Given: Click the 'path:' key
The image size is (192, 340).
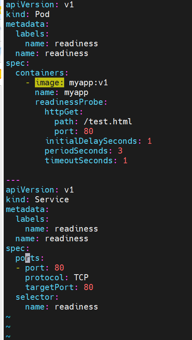Looking at the screenshot, I should (66, 121).
